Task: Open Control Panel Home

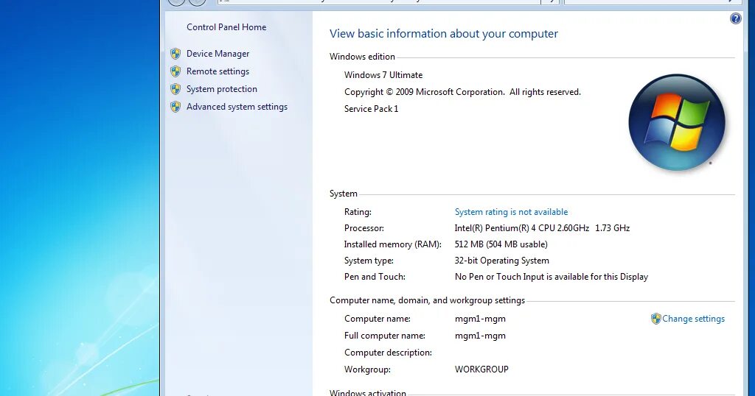Action: point(226,27)
